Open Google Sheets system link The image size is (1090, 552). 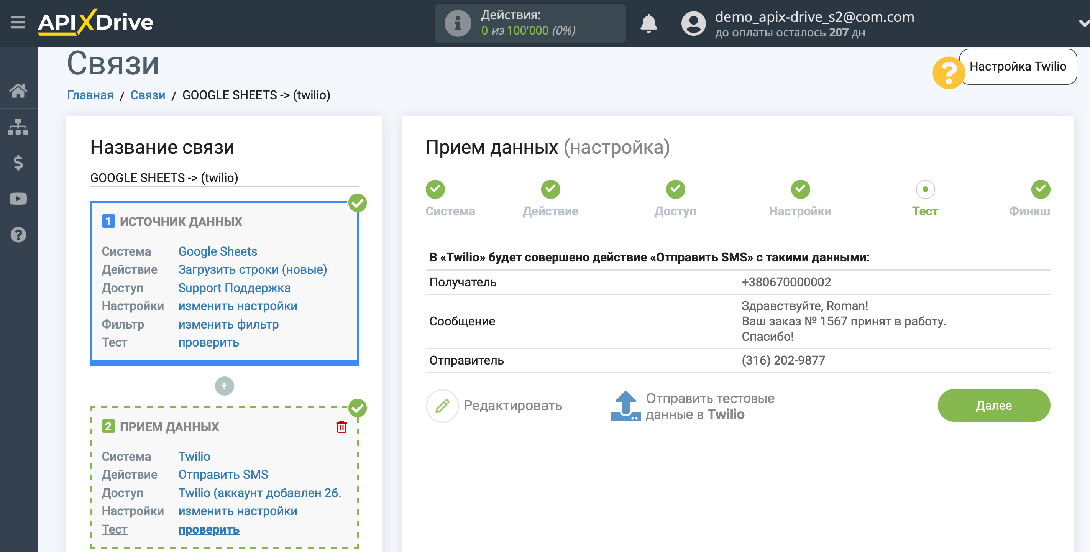(217, 251)
